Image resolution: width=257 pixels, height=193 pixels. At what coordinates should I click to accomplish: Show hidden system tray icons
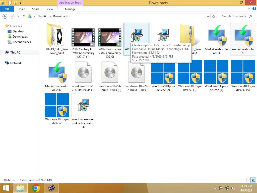pos(215,188)
